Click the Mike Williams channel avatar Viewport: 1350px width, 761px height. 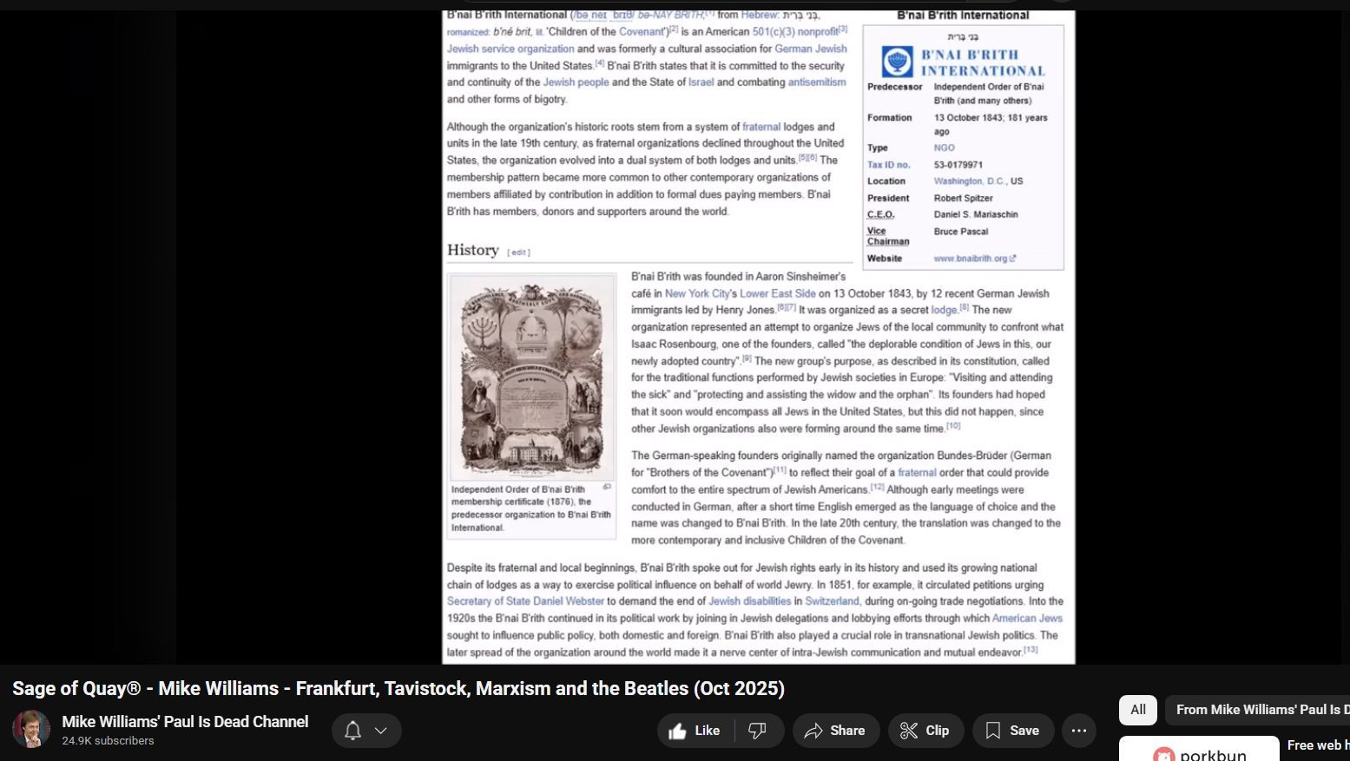[x=31, y=730]
